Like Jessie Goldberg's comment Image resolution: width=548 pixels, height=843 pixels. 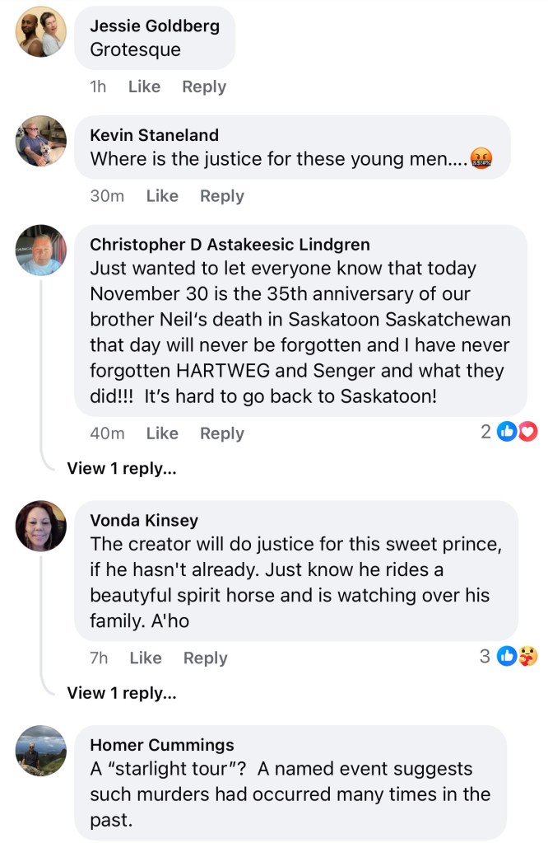coord(144,87)
